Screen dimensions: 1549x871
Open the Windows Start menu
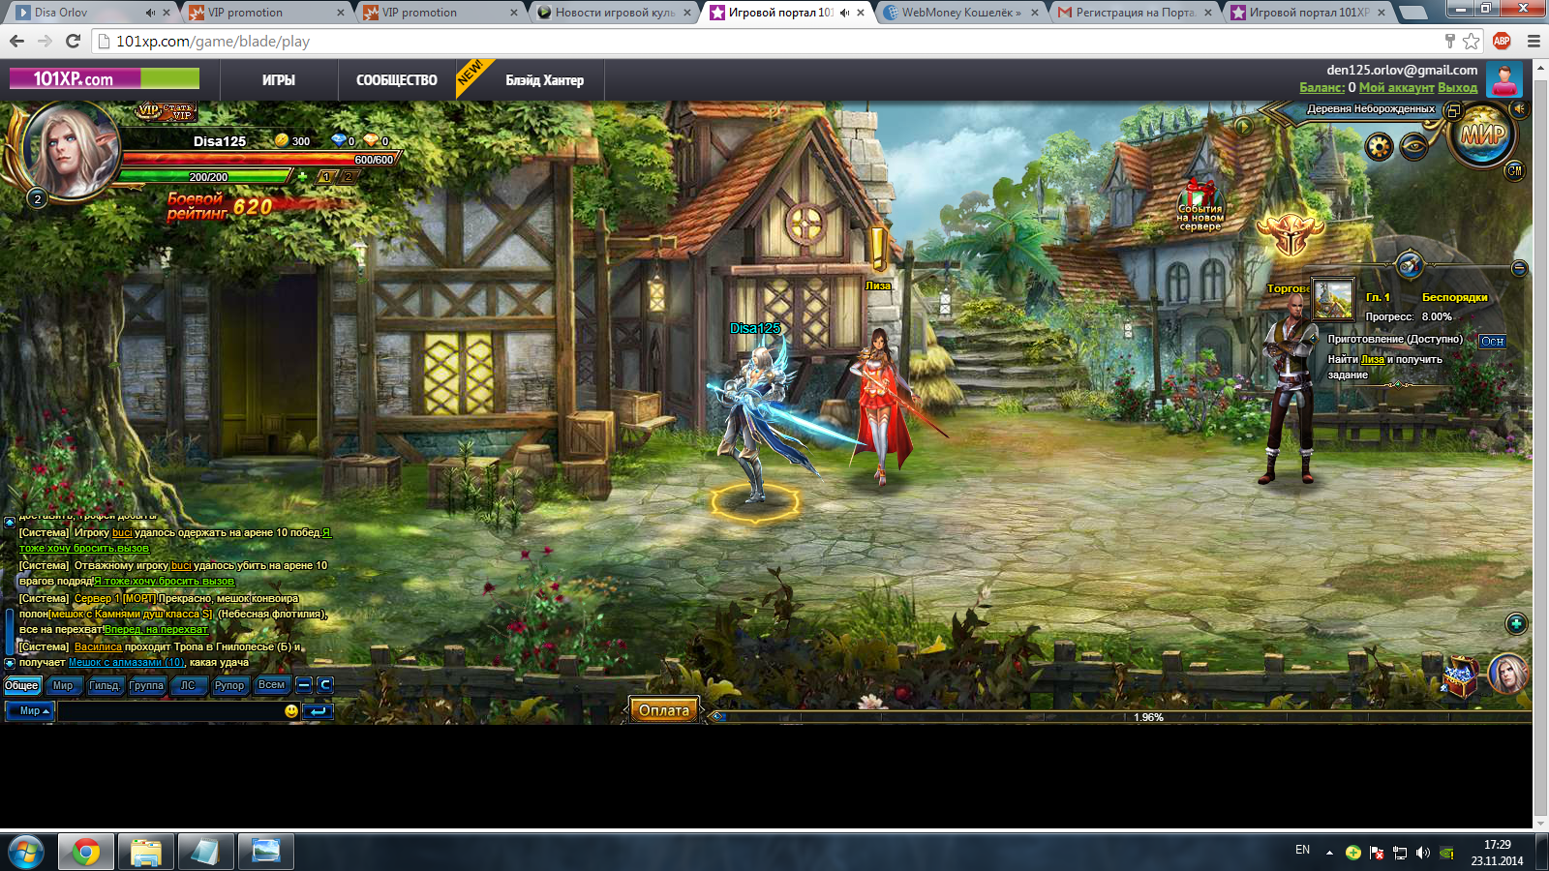25,852
